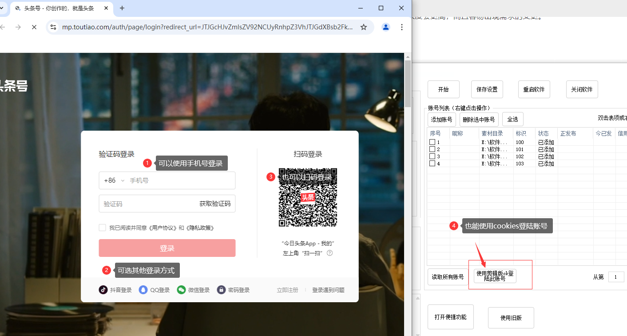Image resolution: width=627 pixels, height=336 pixels.
Task: Open a new browser tab
Action: coord(122,8)
